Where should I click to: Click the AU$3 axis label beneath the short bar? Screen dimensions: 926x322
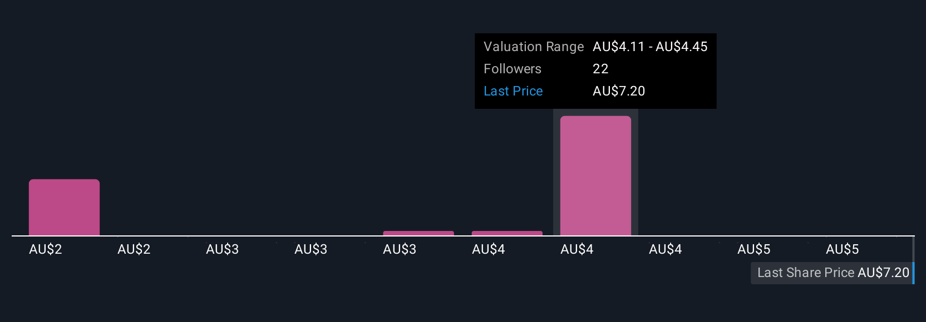400,249
